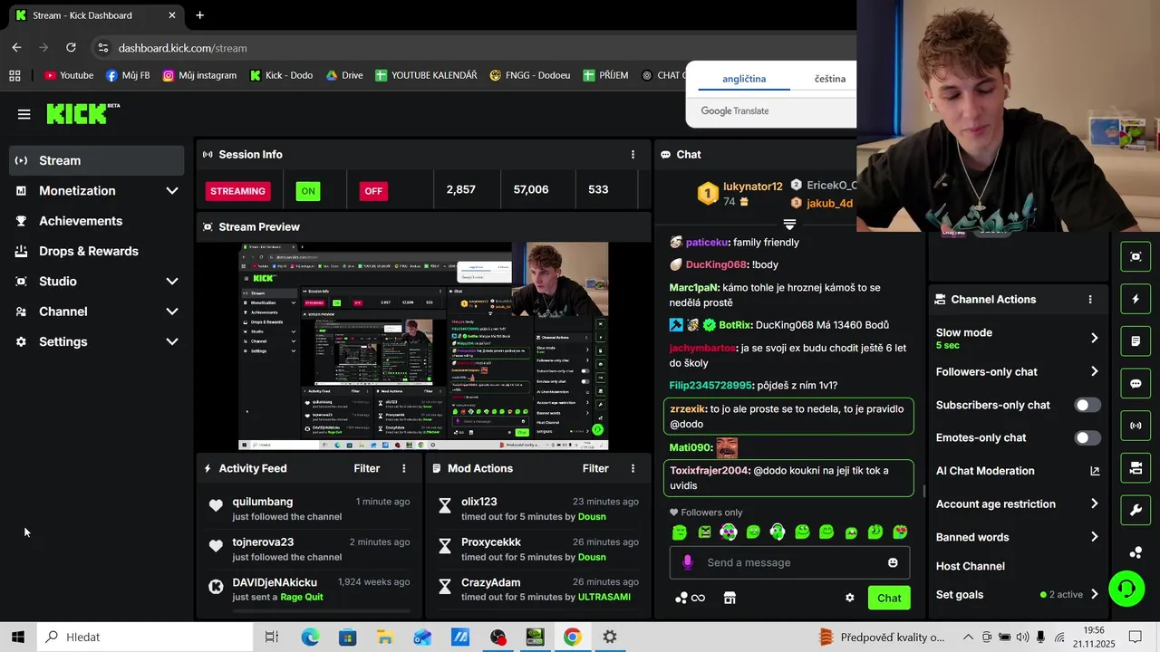Click the purple microphone icon in message box
This screenshot has height=652, width=1160.
688,562
